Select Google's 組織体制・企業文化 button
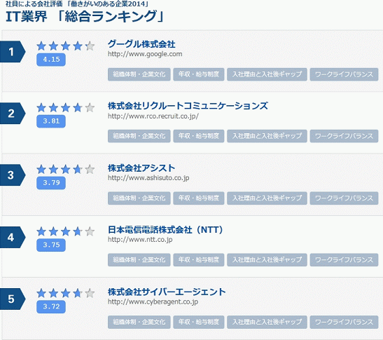This screenshot has height=340, width=383. tap(139, 74)
